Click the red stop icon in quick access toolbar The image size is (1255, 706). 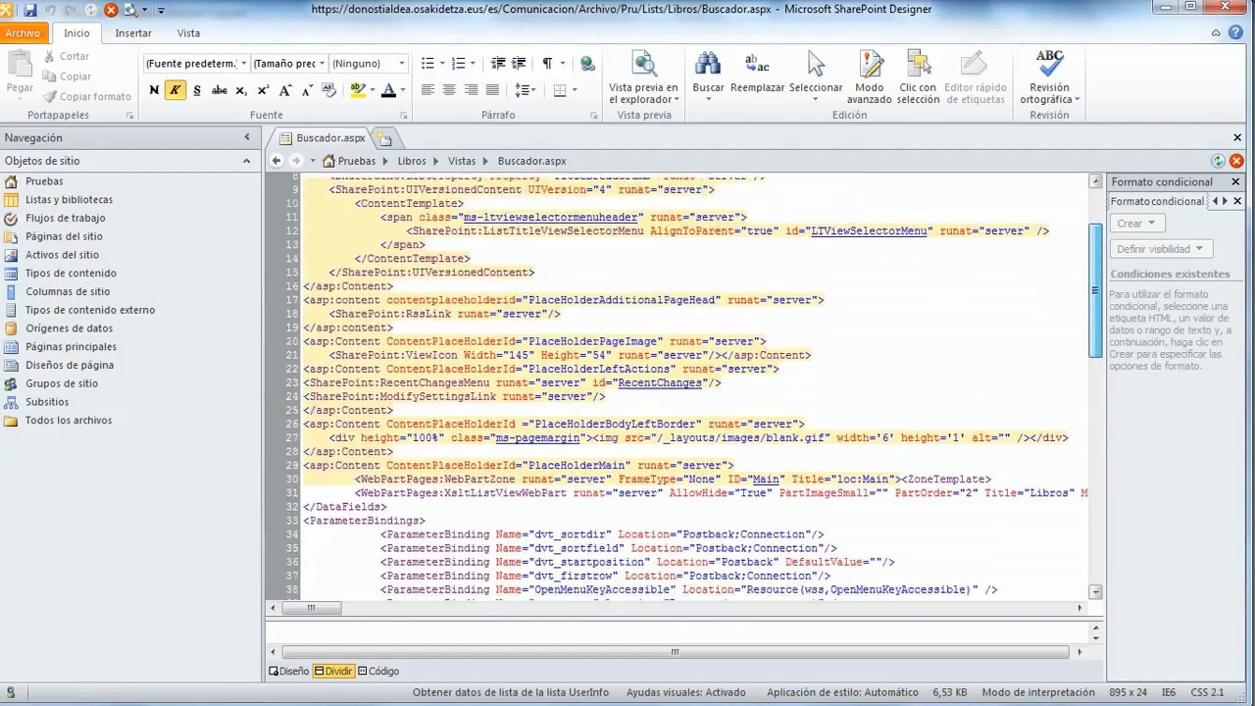click(x=111, y=10)
